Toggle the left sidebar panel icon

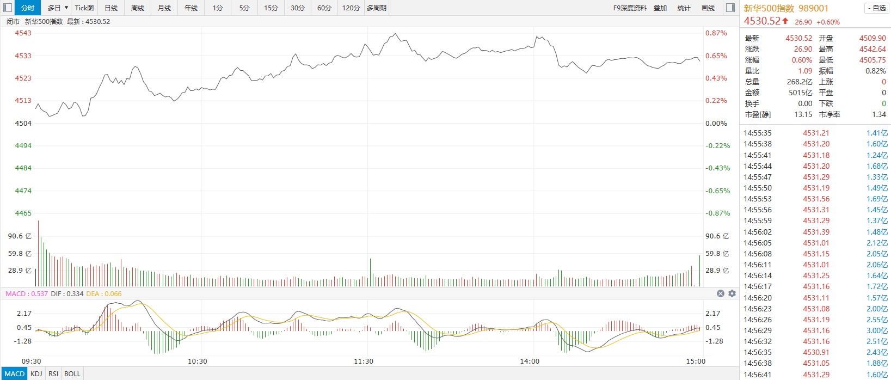tap(8, 8)
